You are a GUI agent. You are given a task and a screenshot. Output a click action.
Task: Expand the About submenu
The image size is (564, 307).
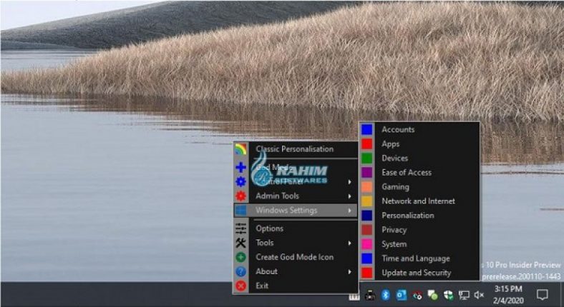pos(295,271)
